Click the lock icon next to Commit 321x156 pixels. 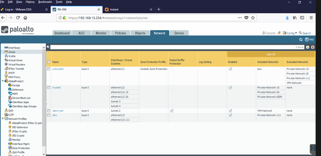(279, 33)
